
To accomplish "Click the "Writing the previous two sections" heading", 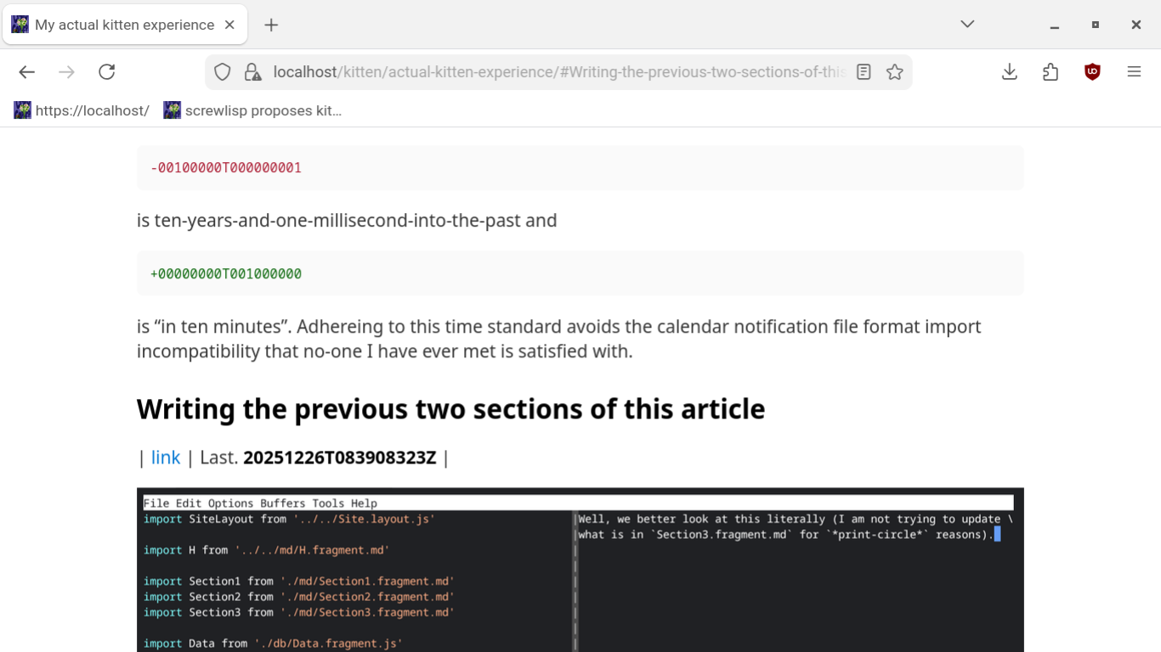I will coord(450,409).
